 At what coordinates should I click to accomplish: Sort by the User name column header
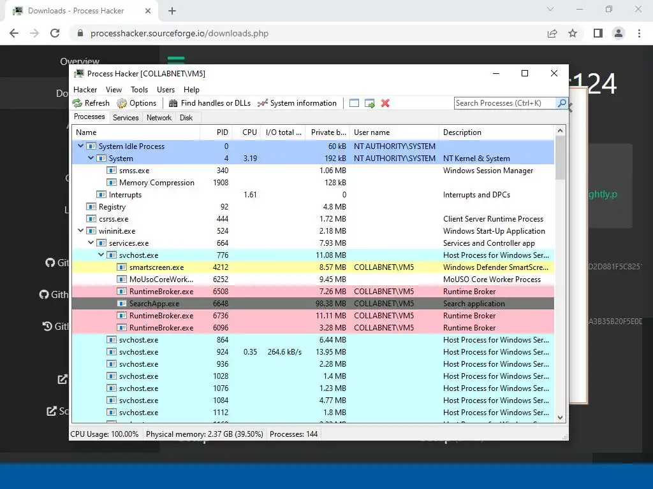click(x=393, y=132)
